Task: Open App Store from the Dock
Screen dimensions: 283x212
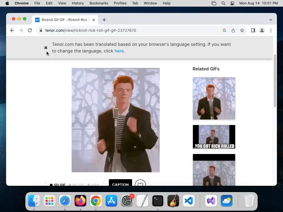Action: [111, 201]
